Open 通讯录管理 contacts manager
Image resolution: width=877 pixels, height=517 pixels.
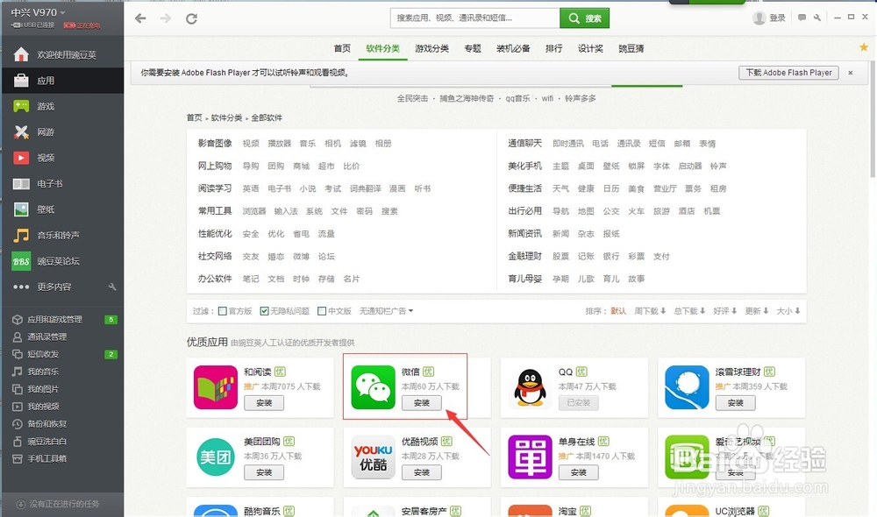(62, 337)
